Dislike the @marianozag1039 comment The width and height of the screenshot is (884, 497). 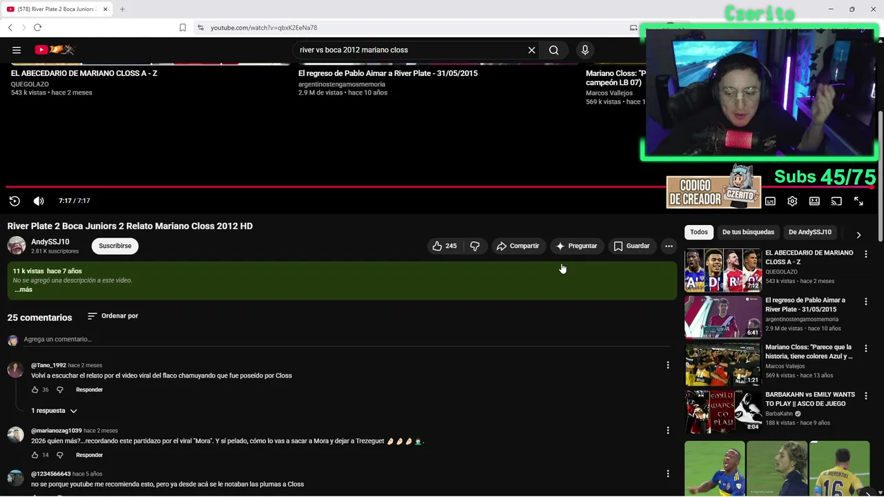click(x=60, y=456)
